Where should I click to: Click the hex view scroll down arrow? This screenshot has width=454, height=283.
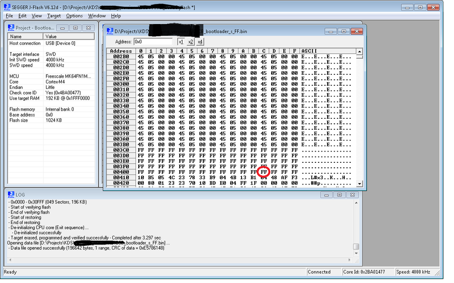pos(359,183)
